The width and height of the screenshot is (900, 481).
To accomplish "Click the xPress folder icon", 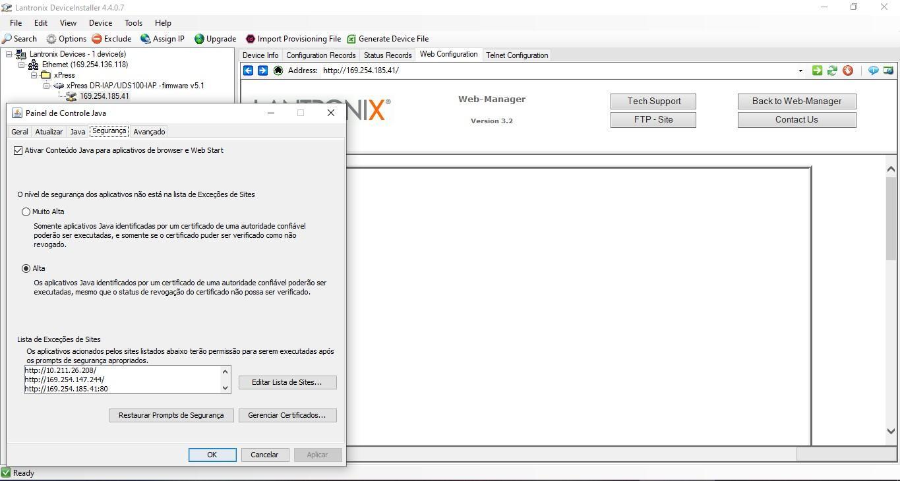I will 45,75.
